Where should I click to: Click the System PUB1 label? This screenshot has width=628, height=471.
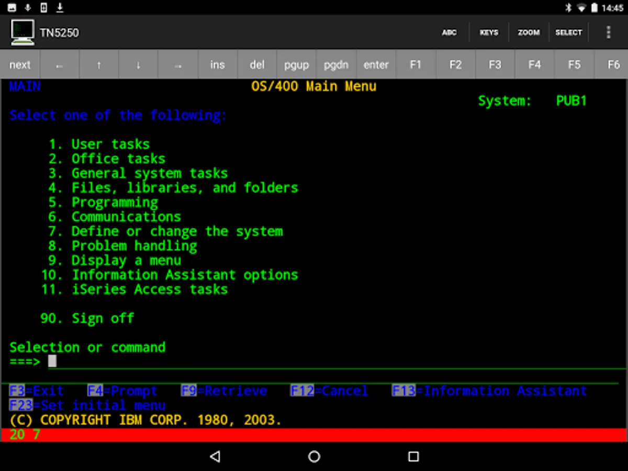[x=532, y=101]
